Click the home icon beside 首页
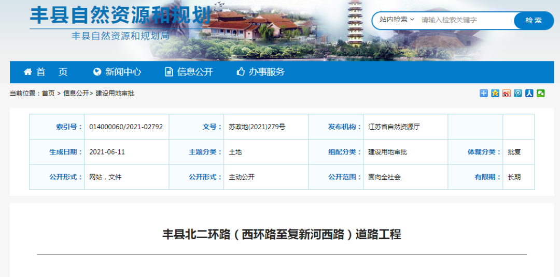The height and width of the screenshot is (277, 560). coord(27,72)
